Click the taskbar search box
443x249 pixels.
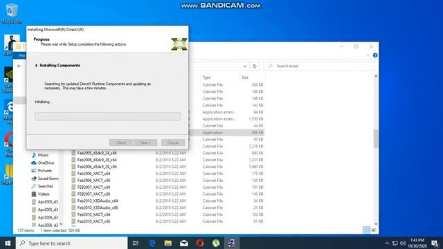(72, 243)
